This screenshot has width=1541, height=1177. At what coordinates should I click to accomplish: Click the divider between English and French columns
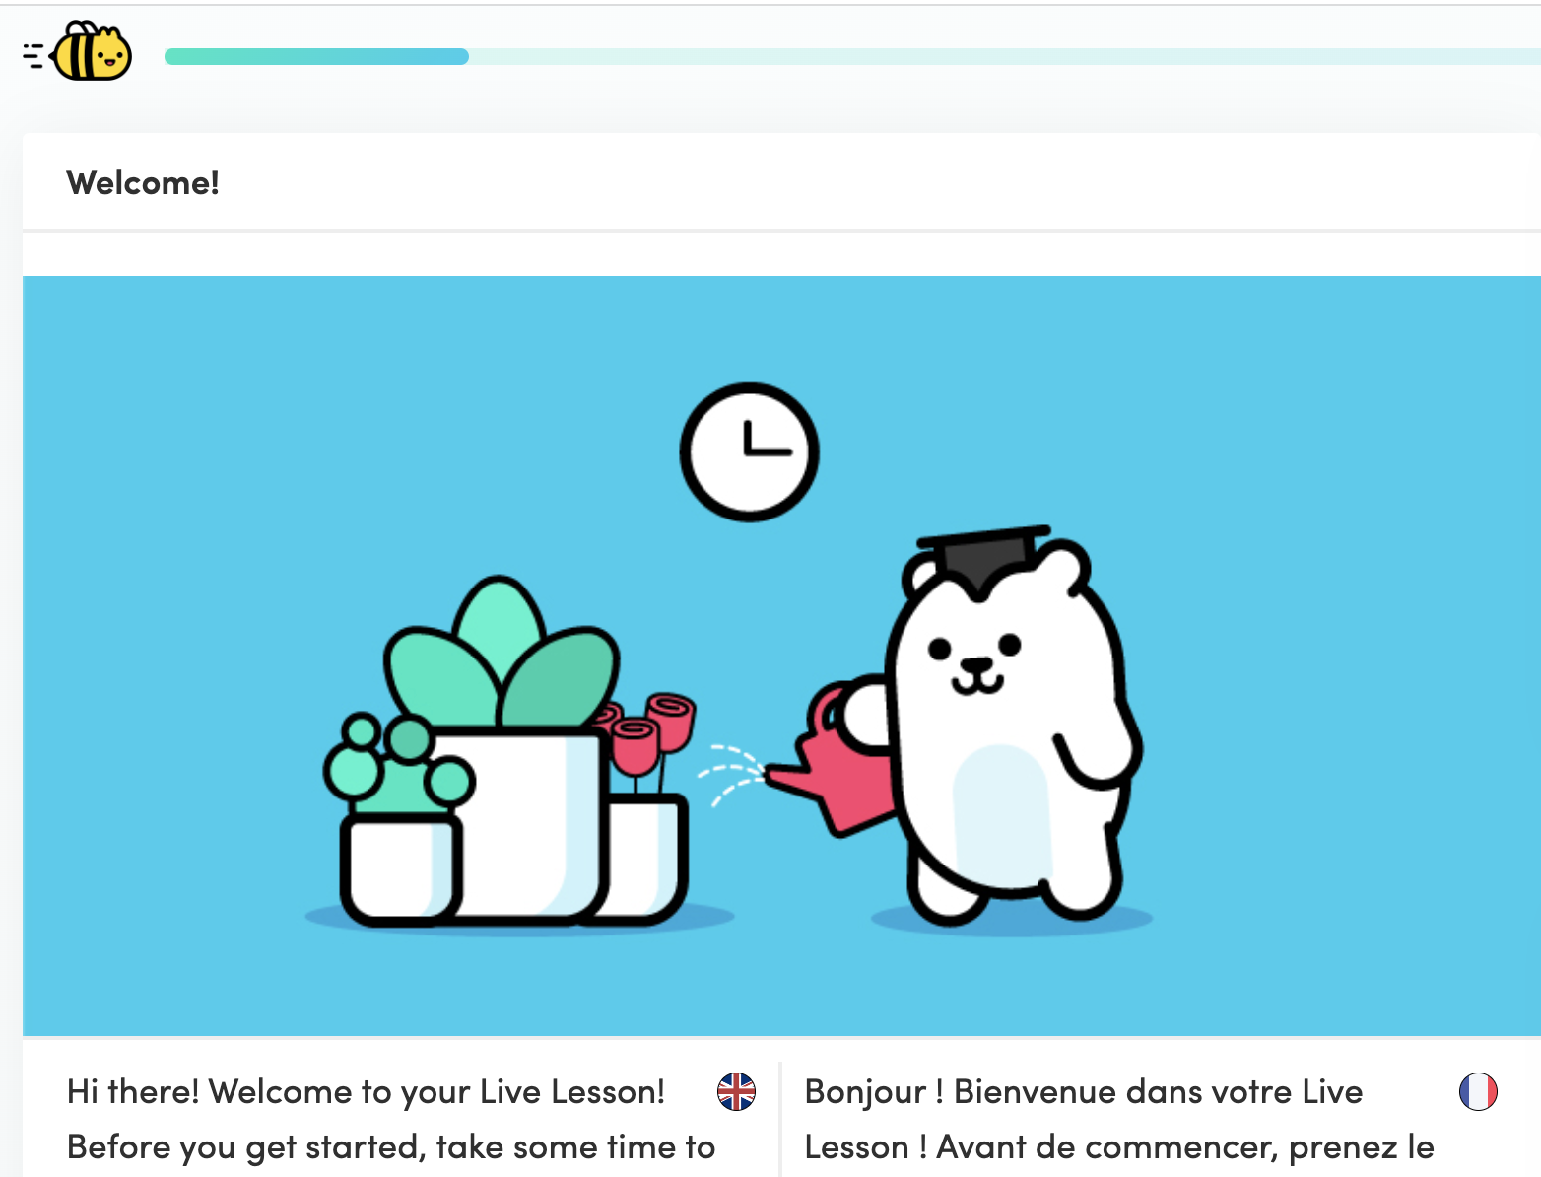[x=779, y=1119]
